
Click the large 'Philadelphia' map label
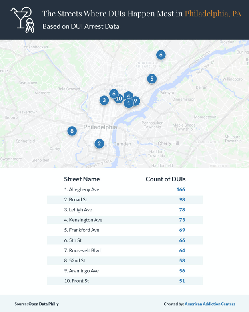100,127
